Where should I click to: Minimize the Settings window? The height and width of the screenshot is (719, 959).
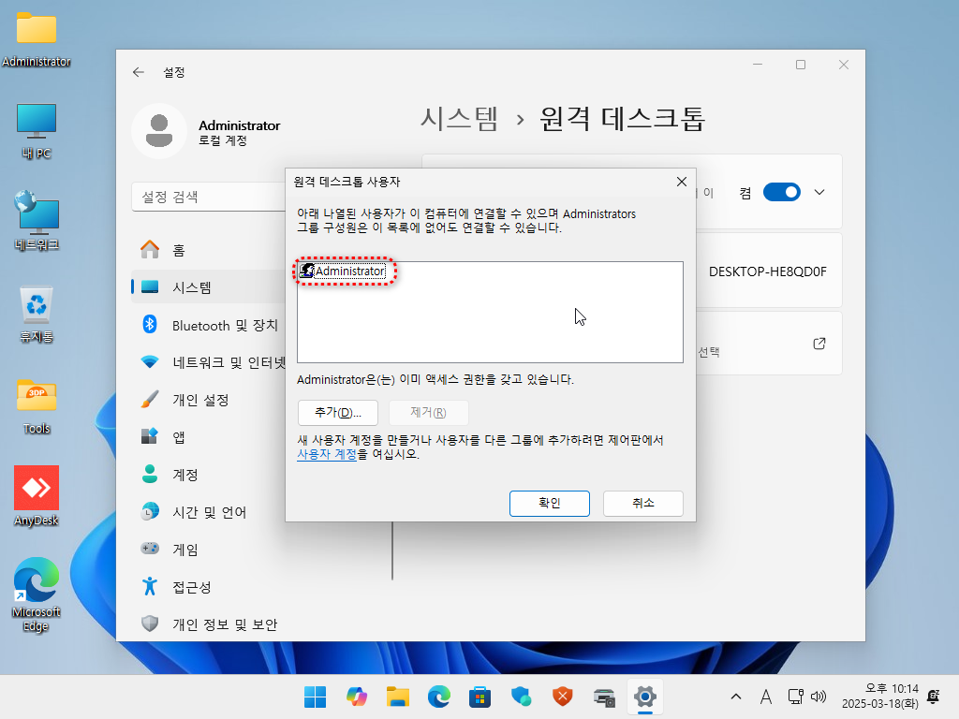coord(757,65)
